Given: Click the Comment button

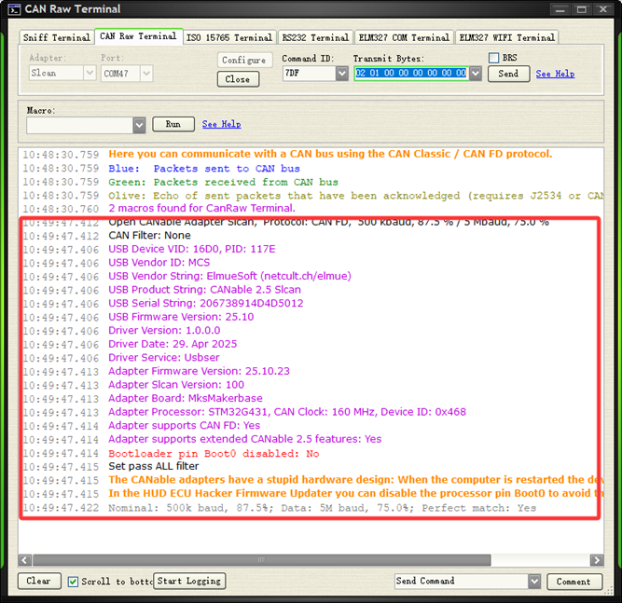Looking at the screenshot, I should tap(574, 582).
